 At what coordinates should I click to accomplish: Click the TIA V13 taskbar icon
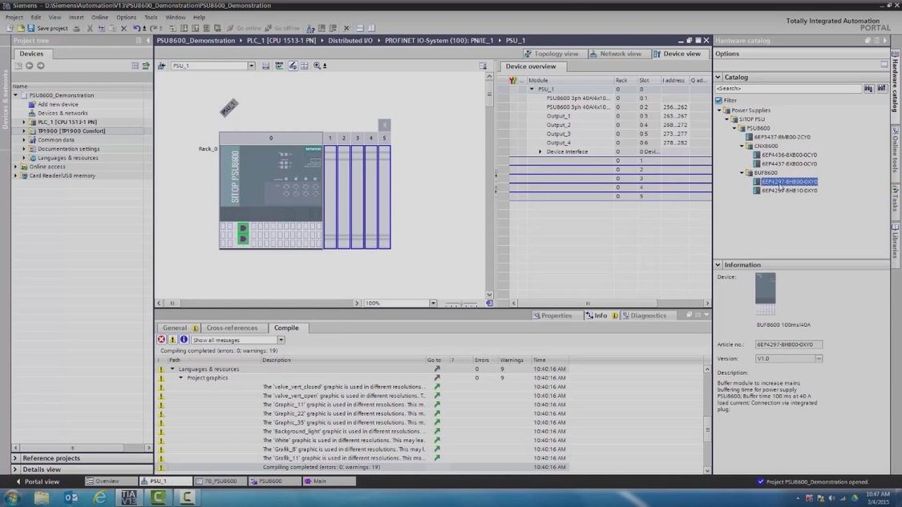[x=128, y=497]
